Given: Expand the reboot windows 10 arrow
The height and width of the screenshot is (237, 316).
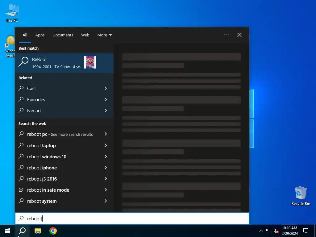Looking at the screenshot, I should pyautogui.click(x=106, y=156).
